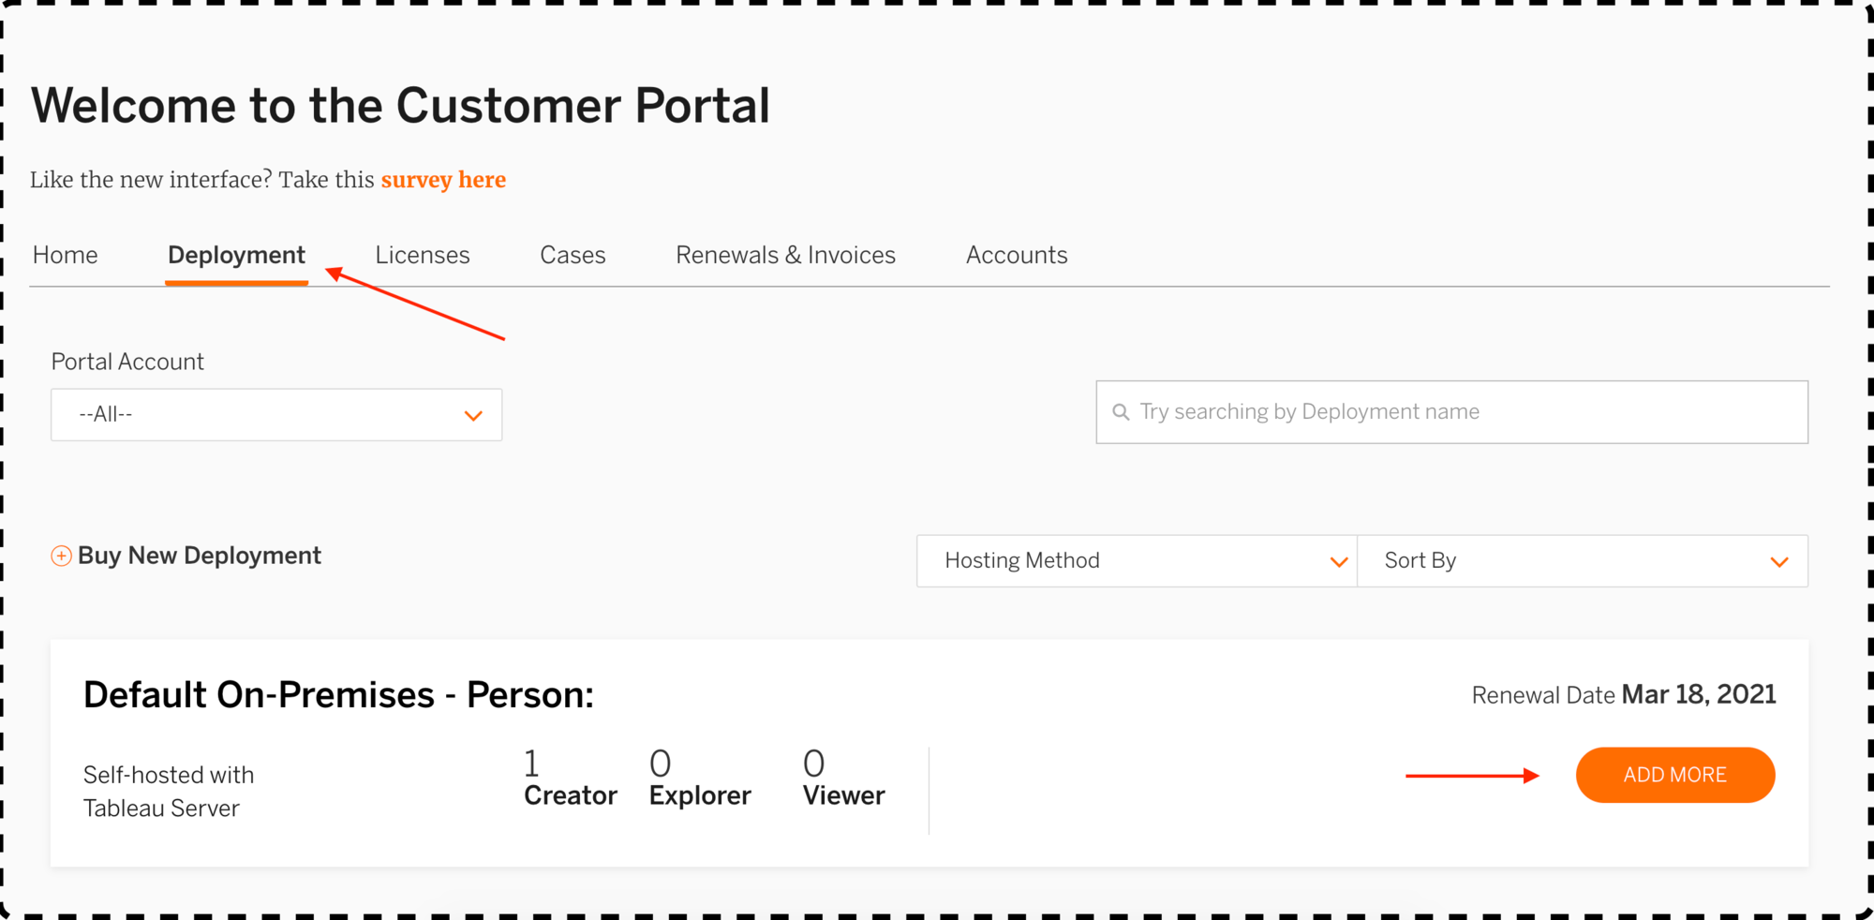1874x920 pixels.
Task: Open the Renewals & Invoices tab
Action: (785, 255)
